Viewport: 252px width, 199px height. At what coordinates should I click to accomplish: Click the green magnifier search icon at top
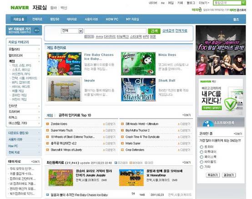pyautogui.click(x=243, y=3)
